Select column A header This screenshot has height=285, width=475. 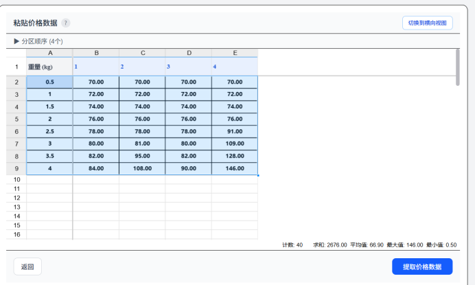tap(49, 53)
